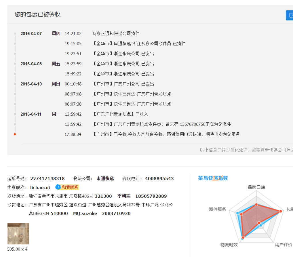Viewport: 293px width, 257px height.
Task: Click date 2016-04-10
Action: pyautogui.click(x=31, y=84)
